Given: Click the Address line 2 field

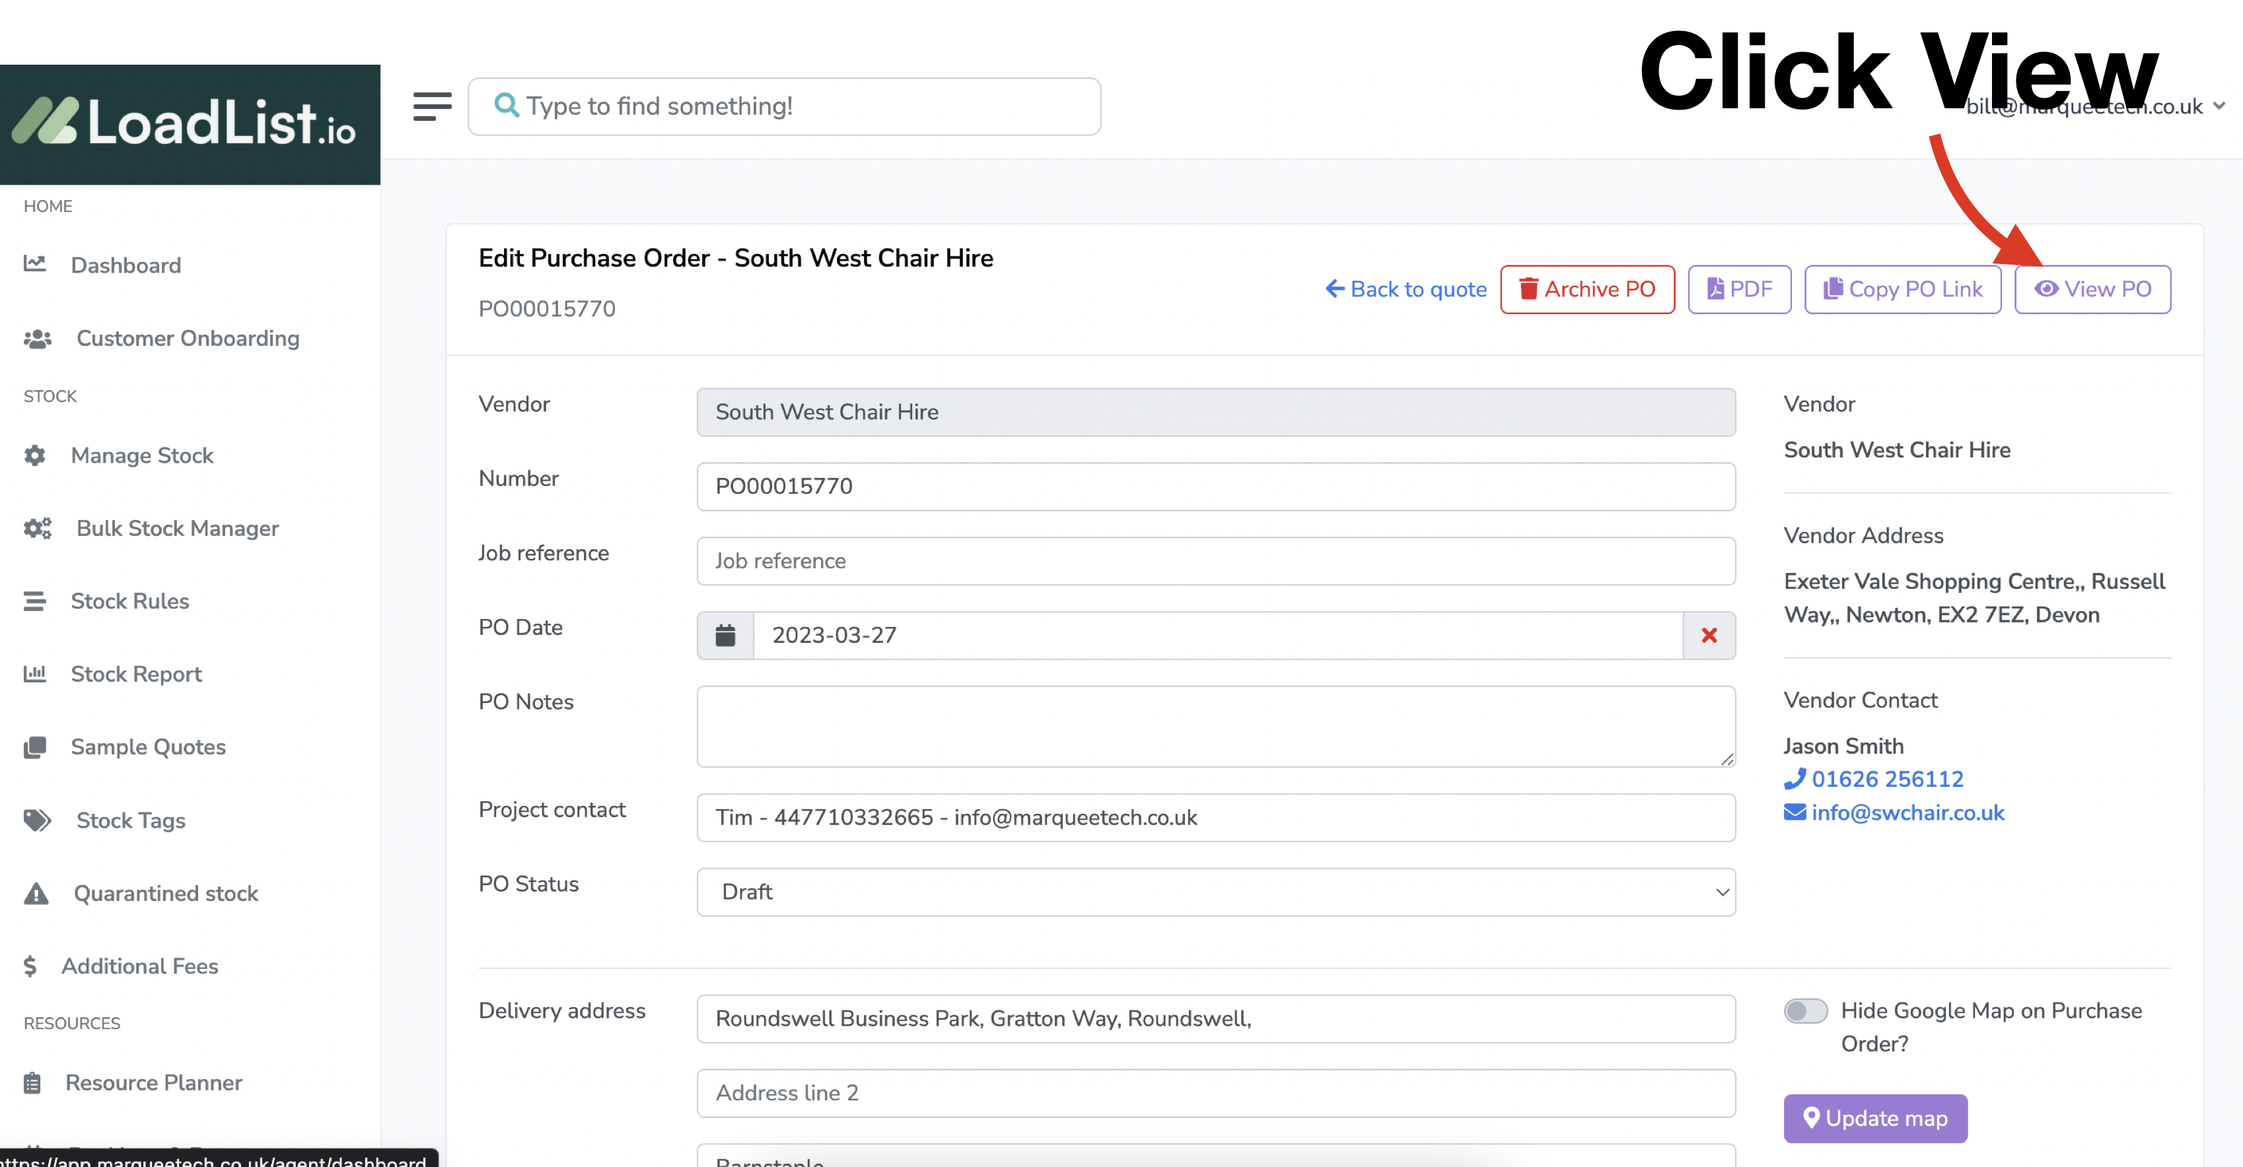Looking at the screenshot, I should point(1215,1093).
